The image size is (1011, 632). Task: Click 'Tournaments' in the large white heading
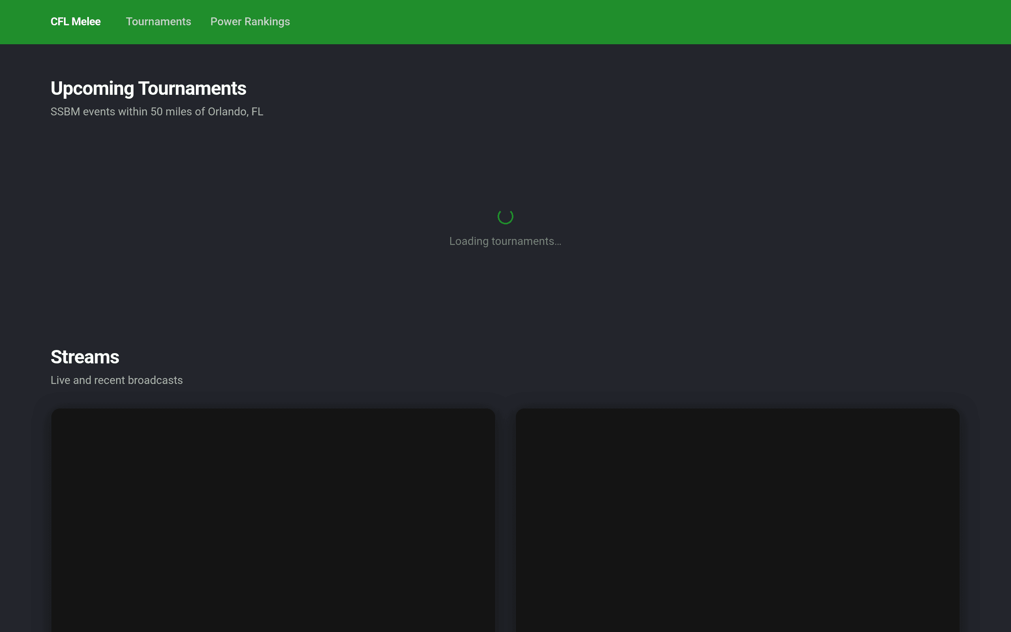[192, 88]
